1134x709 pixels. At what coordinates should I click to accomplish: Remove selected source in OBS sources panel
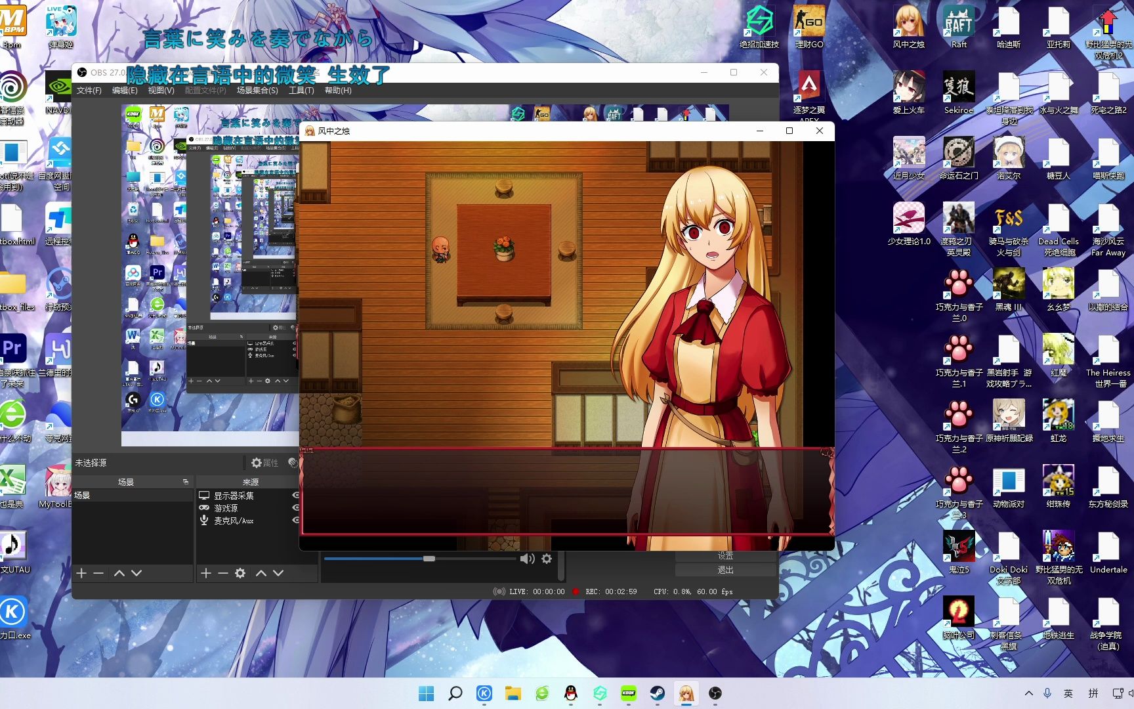click(x=222, y=573)
